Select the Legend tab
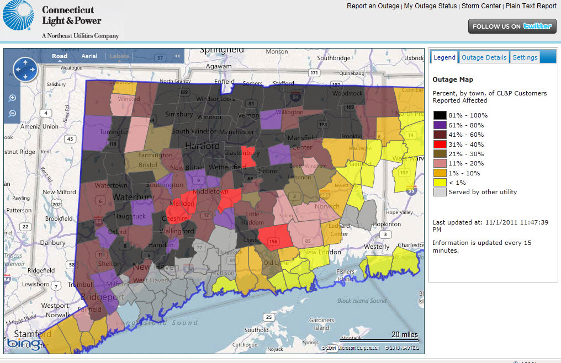Viewport: 561px width, 363px height. pos(444,57)
